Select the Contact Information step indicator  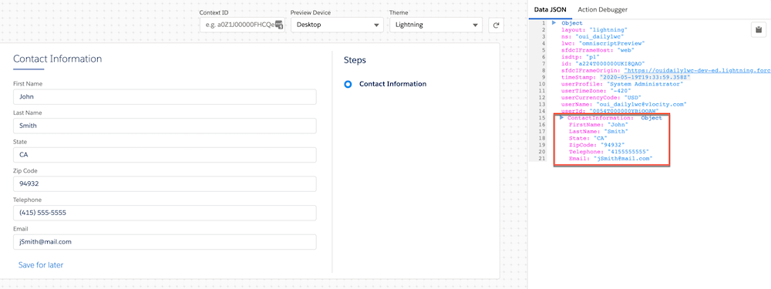click(x=348, y=84)
